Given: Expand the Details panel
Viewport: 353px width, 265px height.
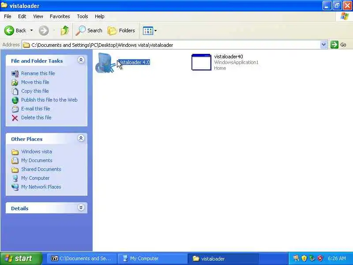Looking at the screenshot, I should click(x=81, y=208).
